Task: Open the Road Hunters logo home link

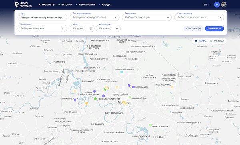Action: 23,4
